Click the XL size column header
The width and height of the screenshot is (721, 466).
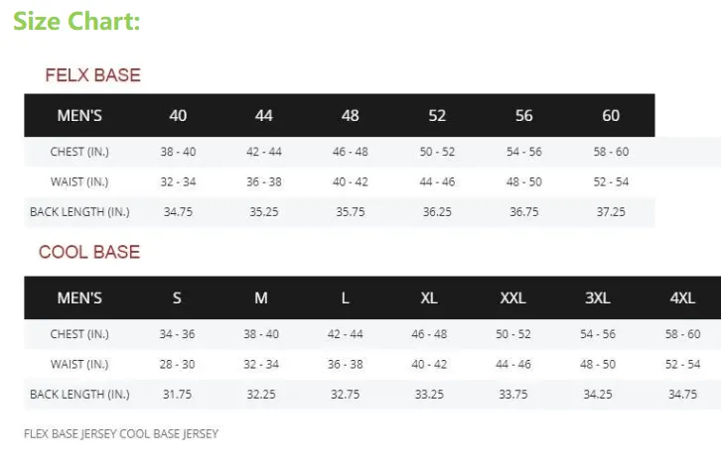tap(429, 298)
